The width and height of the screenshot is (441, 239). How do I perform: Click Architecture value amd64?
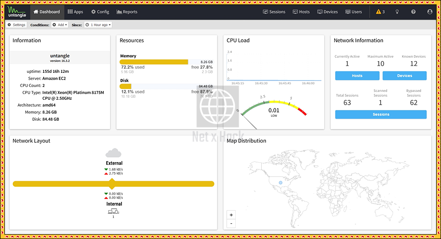[49, 105]
